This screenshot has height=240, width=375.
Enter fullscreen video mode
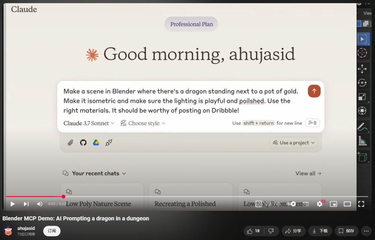click(361, 204)
